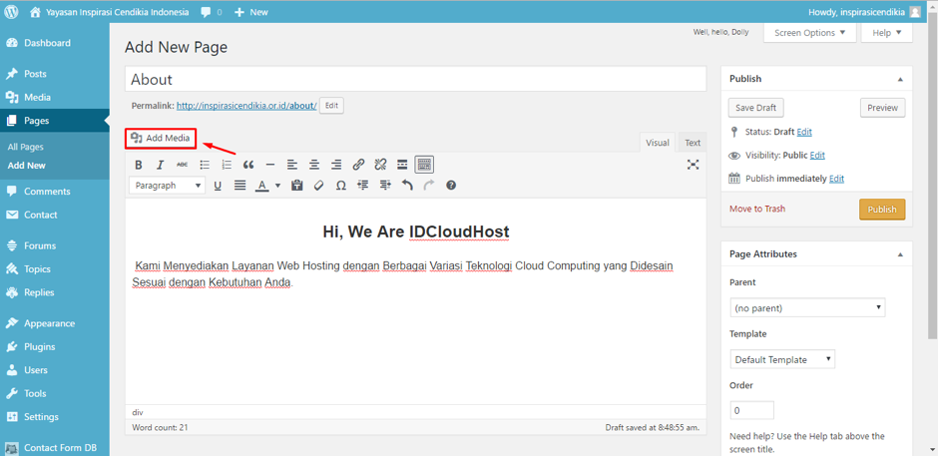Insert Read More tag
This screenshot has height=456, width=938.
pos(402,165)
